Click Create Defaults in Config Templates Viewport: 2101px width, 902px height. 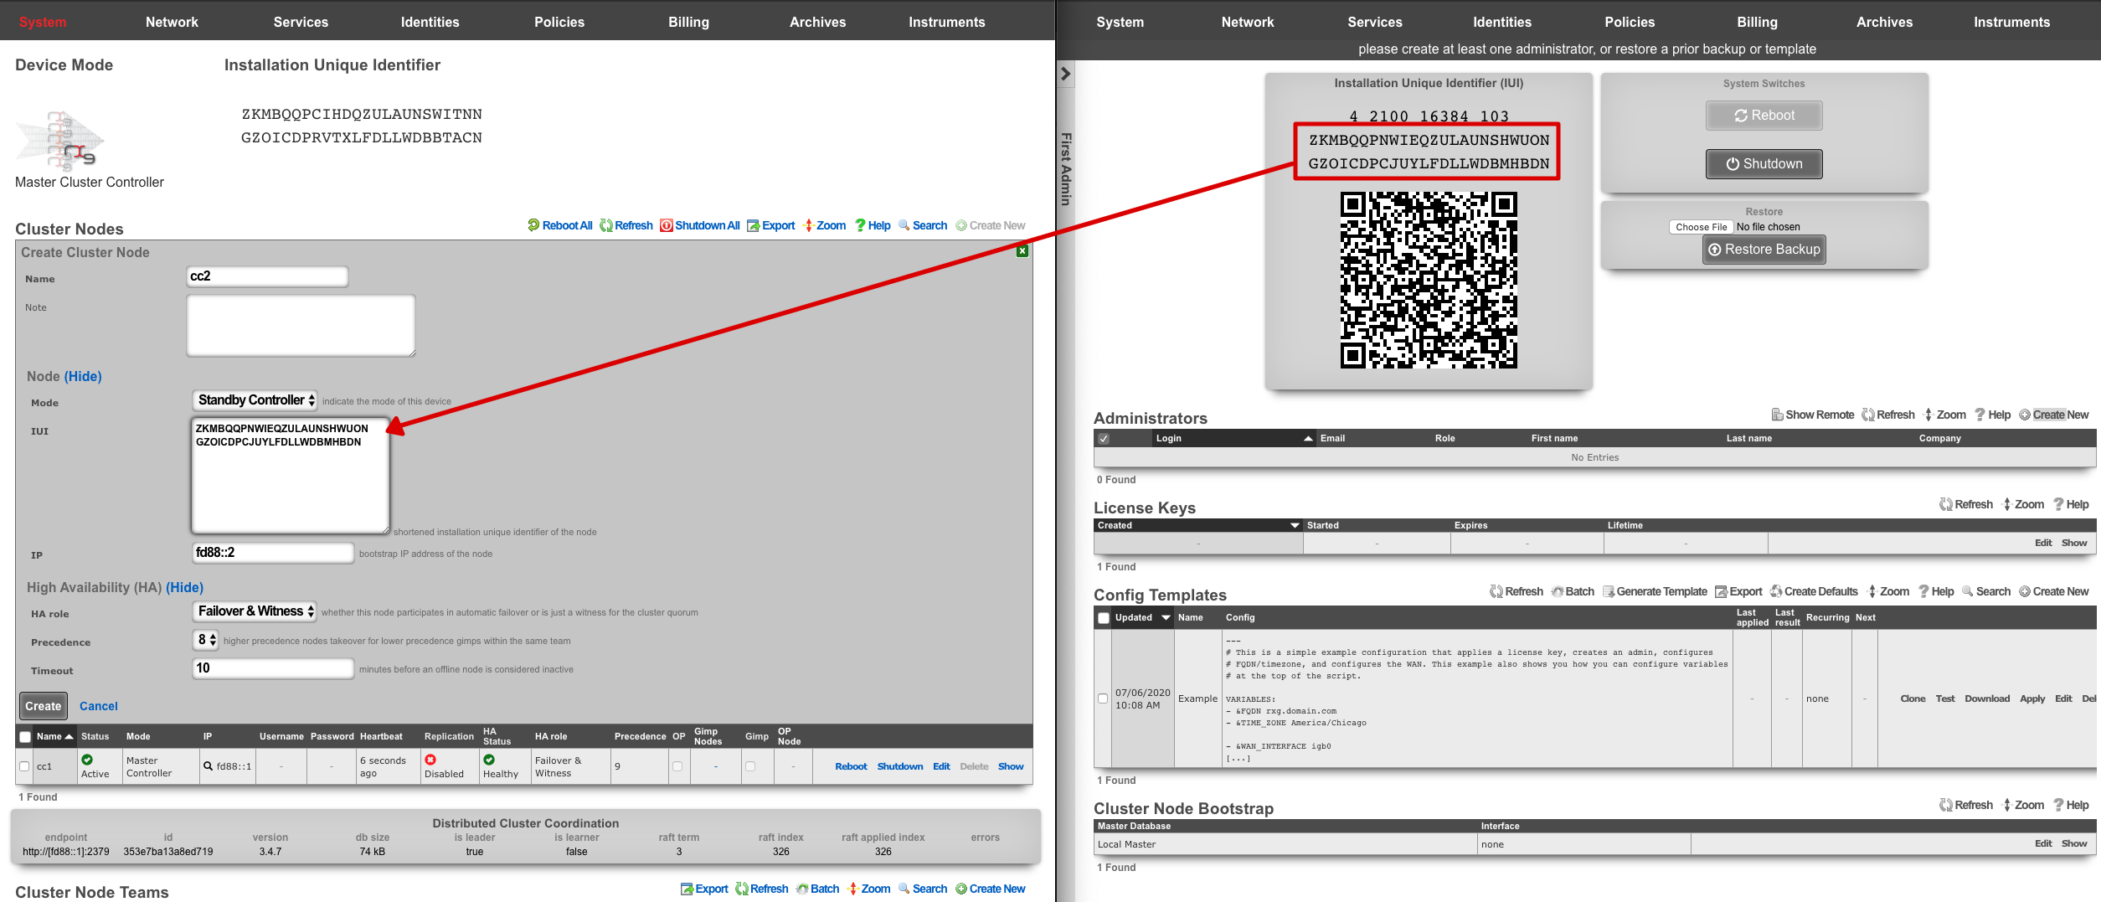pos(1813,591)
